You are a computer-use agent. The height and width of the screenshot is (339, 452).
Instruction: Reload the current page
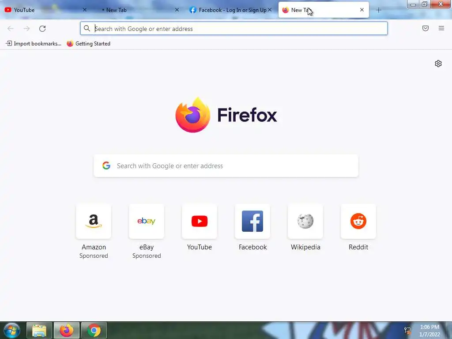pyautogui.click(x=42, y=29)
